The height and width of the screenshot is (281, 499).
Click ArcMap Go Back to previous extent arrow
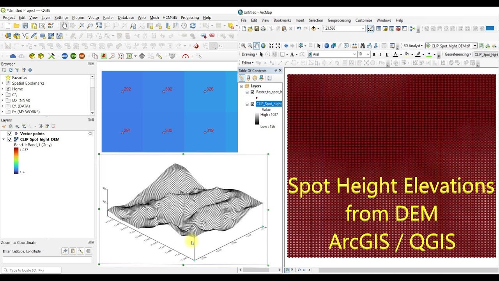(286, 46)
